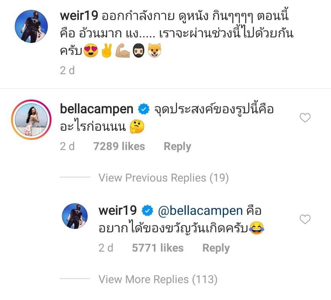Screen dimensions: 331x300
Task: Expand View Previous Replies (19)
Action: pos(164,178)
